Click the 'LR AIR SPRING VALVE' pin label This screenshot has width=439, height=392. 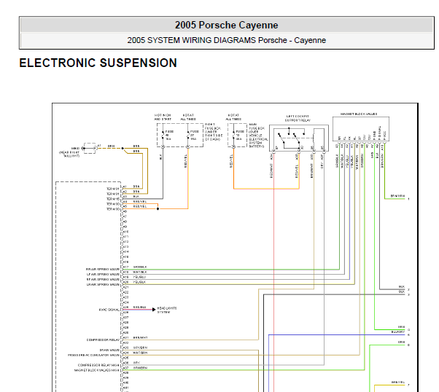click(103, 284)
